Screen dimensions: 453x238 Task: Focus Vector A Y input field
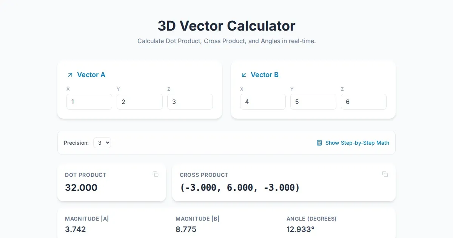(139, 102)
